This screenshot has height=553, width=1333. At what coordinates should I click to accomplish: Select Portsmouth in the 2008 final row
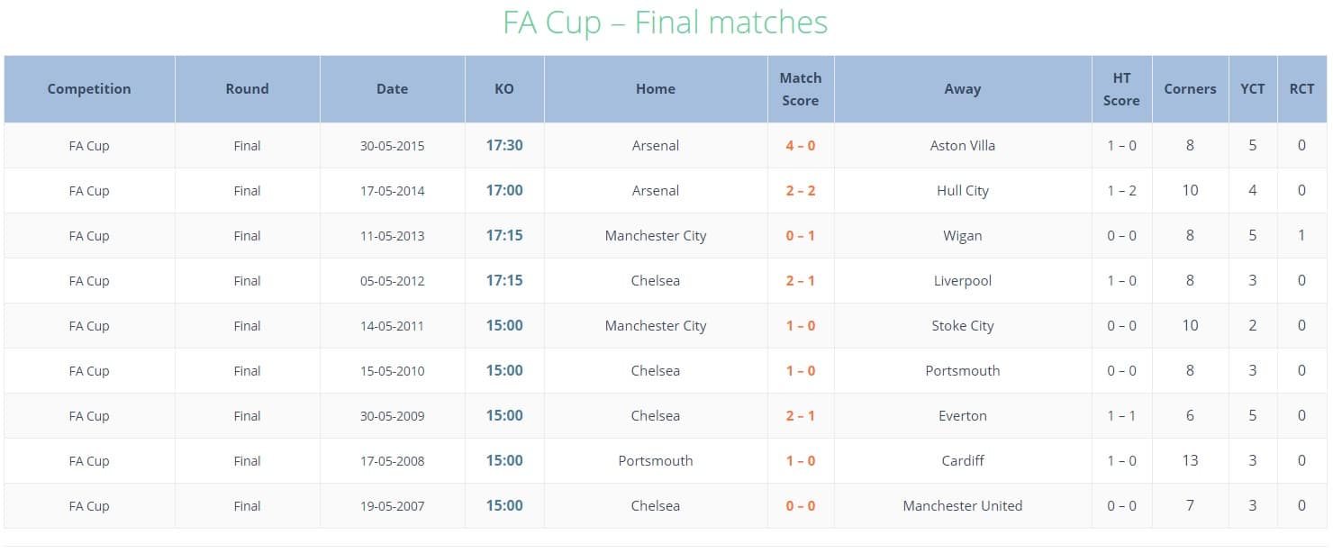[656, 460]
